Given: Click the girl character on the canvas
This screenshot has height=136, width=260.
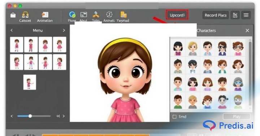Looking at the screenshot, I should tap(125, 80).
